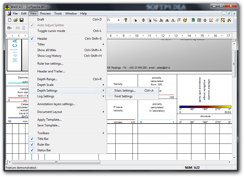Save the document with the floppy disk icon
Viewport: 244px width, 177px height.
coord(22,20)
